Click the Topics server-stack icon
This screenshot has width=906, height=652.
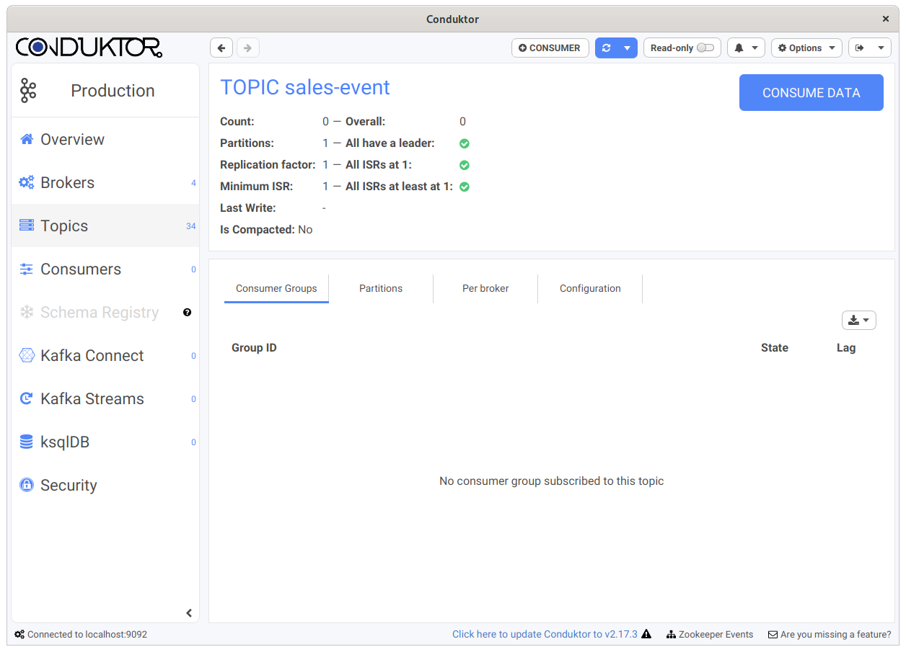tap(27, 225)
